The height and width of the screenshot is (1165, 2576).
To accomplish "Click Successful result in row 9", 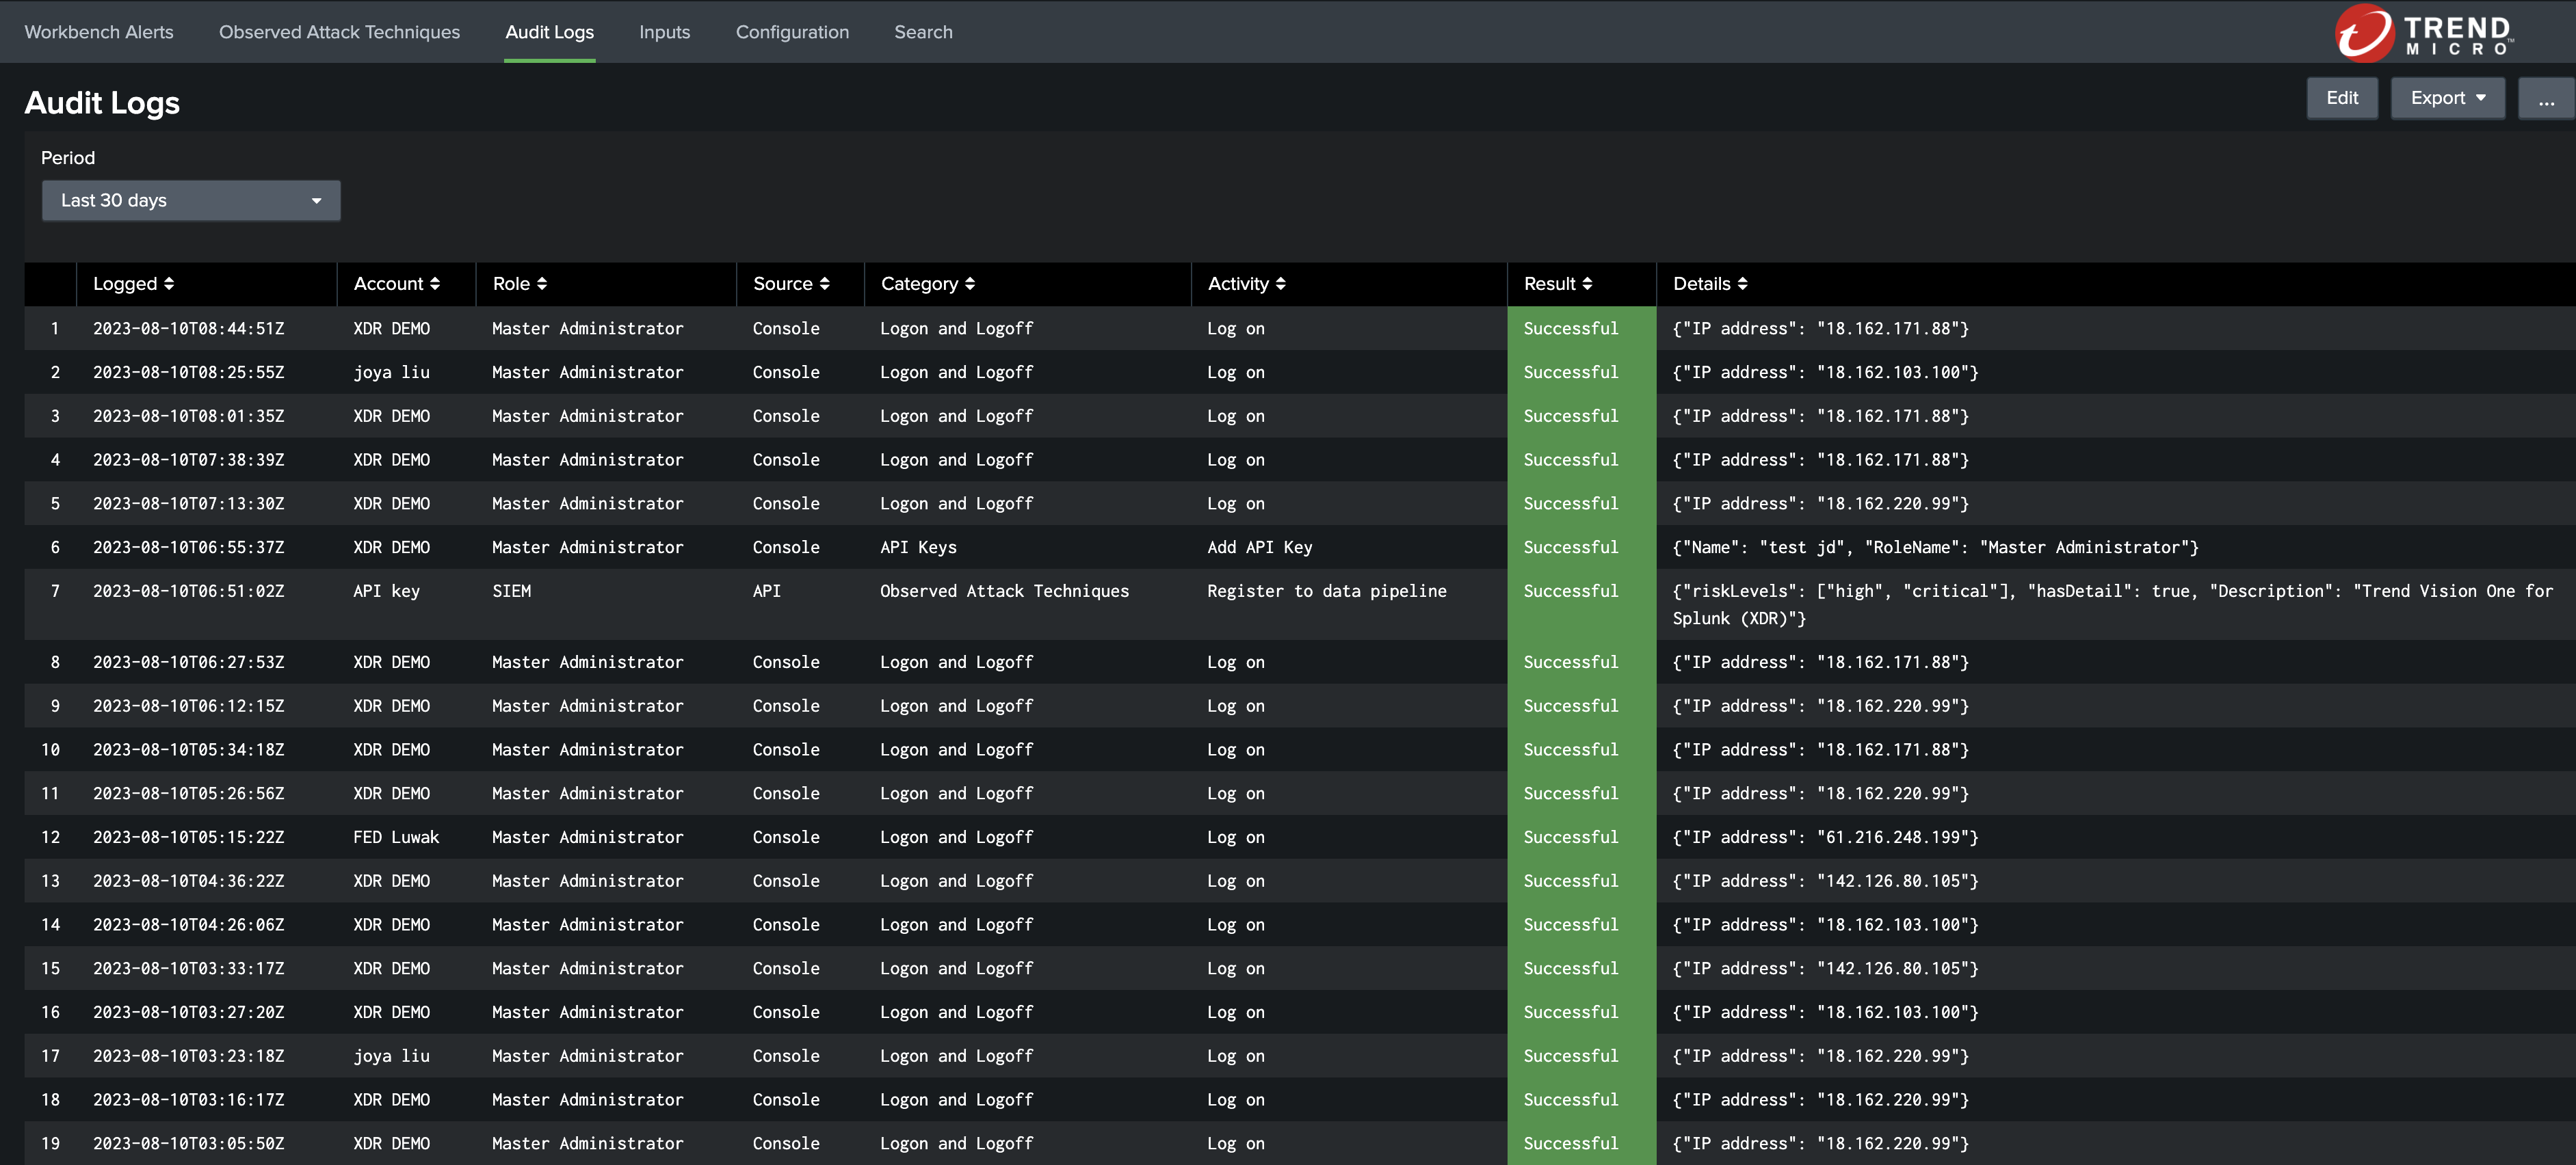I will [x=1570, y=706].
